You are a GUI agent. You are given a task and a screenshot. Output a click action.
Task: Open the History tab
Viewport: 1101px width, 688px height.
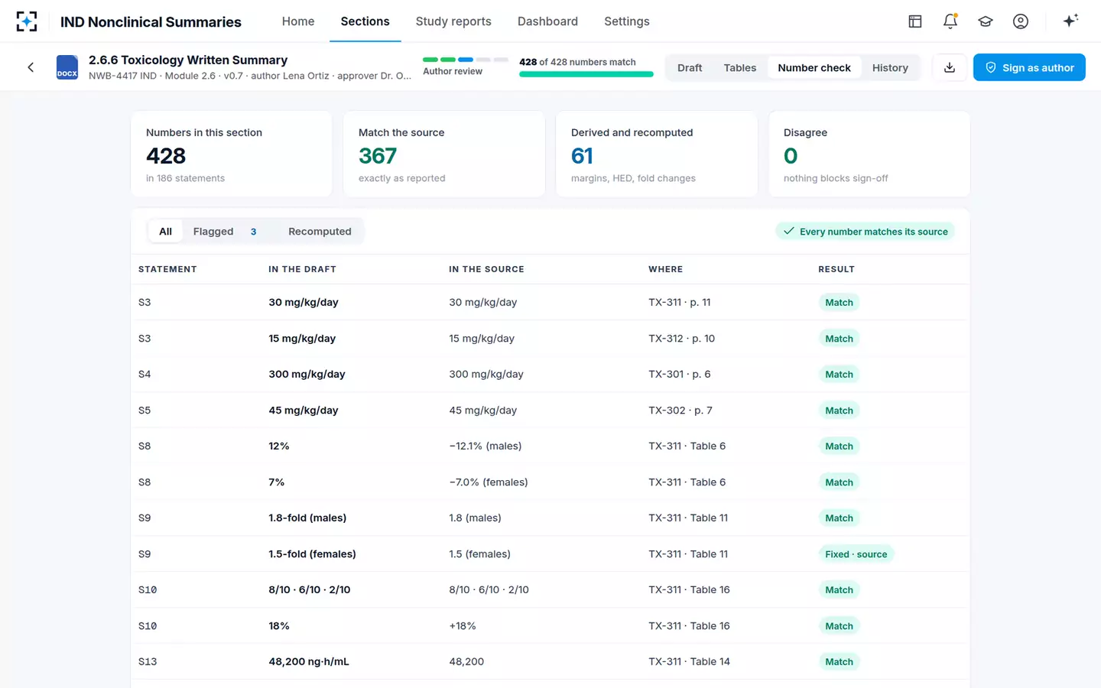coord(890,67)
